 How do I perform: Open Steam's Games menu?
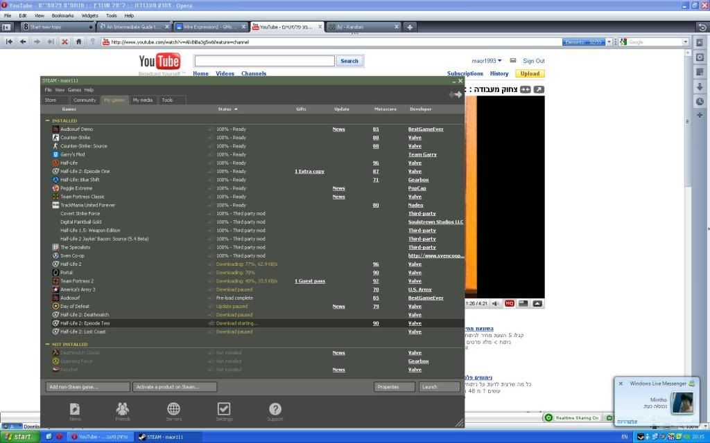pyautogui.click(x=74, y=90)
